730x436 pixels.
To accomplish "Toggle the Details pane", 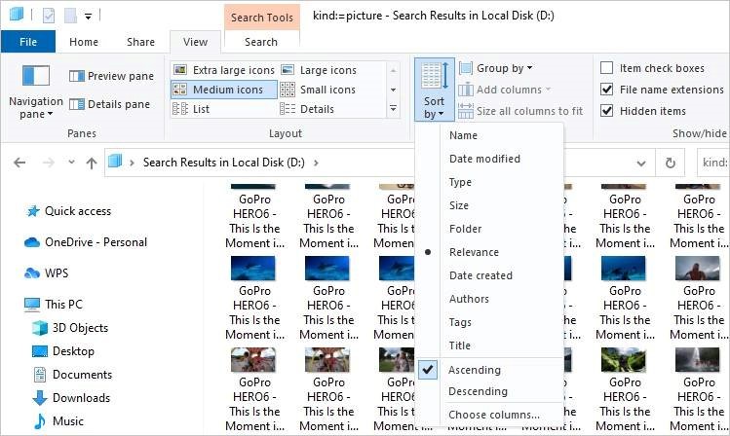I will click(110, 104).
